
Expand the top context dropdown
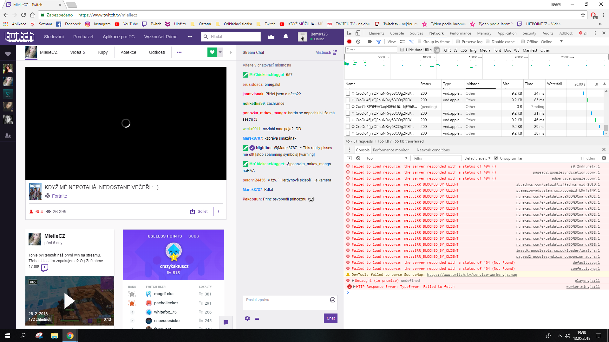point(387,158)
